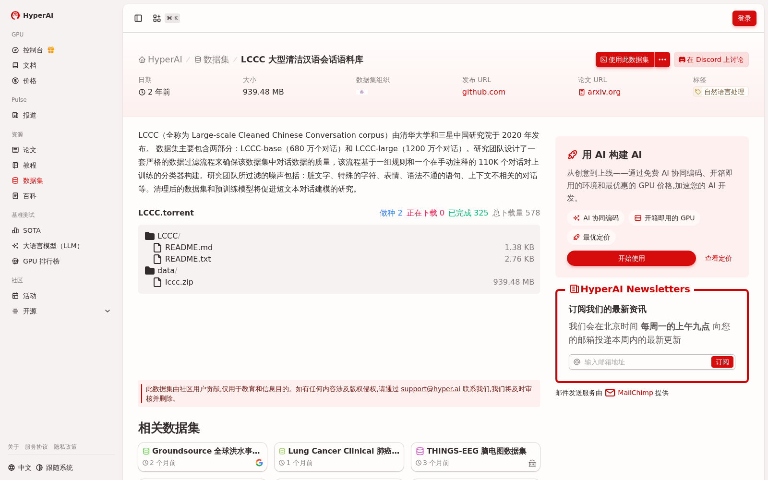Open 查看定价 link

click(x=718, y=258)
